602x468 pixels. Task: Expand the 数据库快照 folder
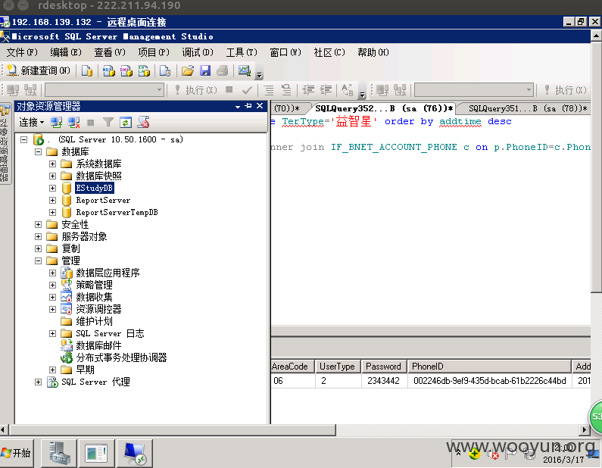52,176
